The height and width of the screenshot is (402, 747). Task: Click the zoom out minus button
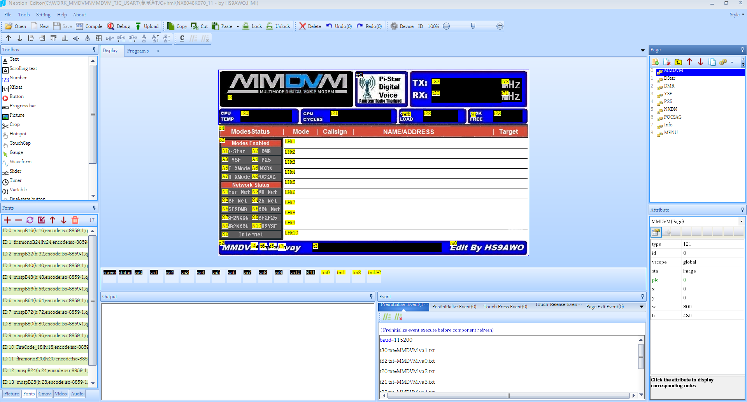[x=446, y=26]
